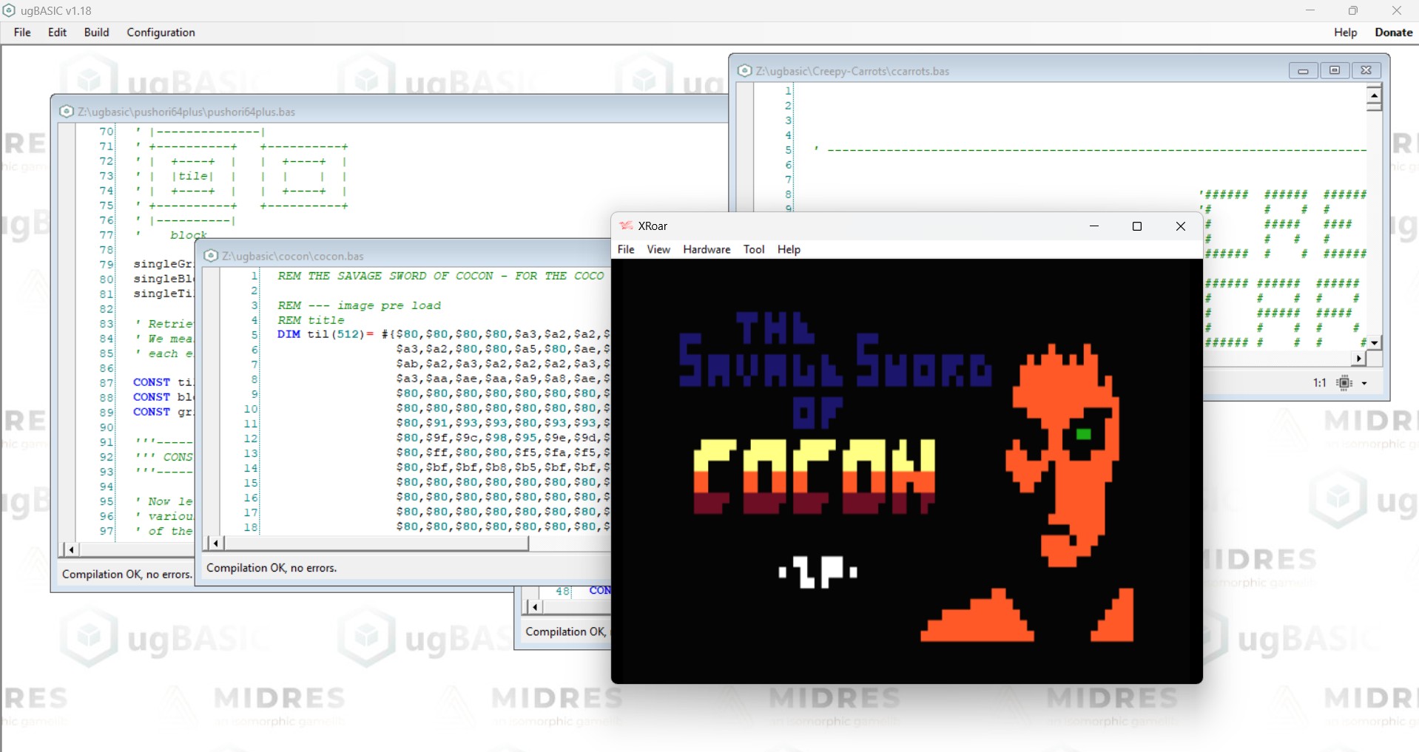Click scroll-up arrow in ccarrots.bas editor
Image resolution: width=1419 pixels, height=752 pixels.
pyautogui.click(x=1374, y=95)
